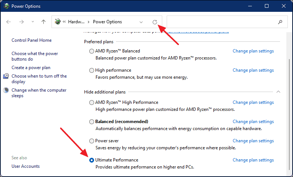Screen dimensions: 293x177
Task: Select the Power saver plan
Action: pos(91,141)
